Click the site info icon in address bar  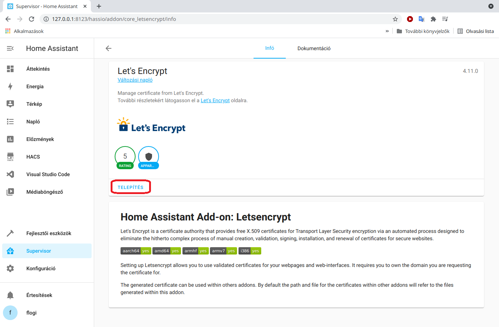tap(46, 19)
